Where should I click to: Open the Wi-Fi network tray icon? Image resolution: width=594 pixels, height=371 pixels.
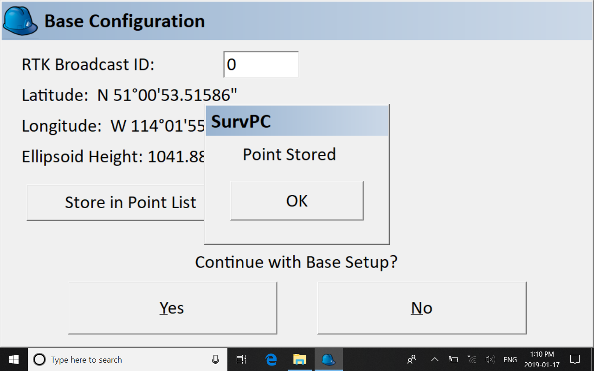(472, 359)
